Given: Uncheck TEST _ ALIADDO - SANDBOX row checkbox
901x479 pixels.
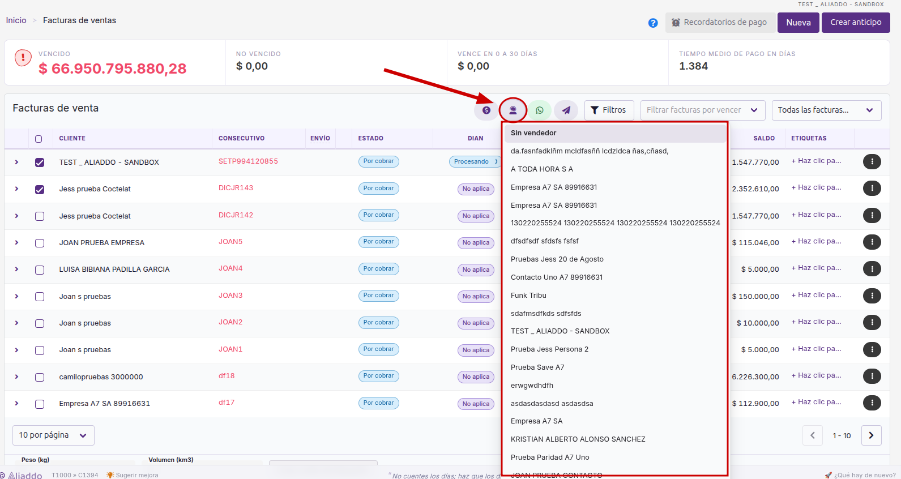Looking at the screenshot, I should click(x=40, y=162).
